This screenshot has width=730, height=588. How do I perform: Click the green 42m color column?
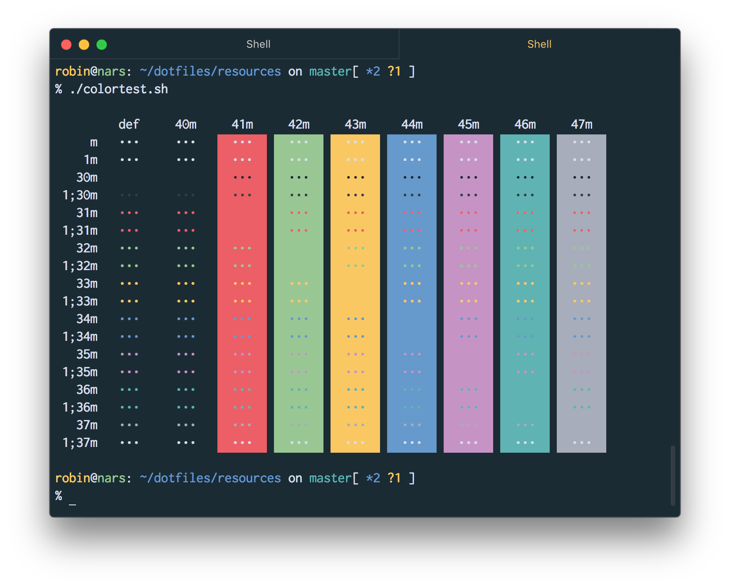pos(299,293)
